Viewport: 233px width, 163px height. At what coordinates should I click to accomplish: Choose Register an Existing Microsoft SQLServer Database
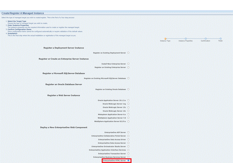click(128, 78)
